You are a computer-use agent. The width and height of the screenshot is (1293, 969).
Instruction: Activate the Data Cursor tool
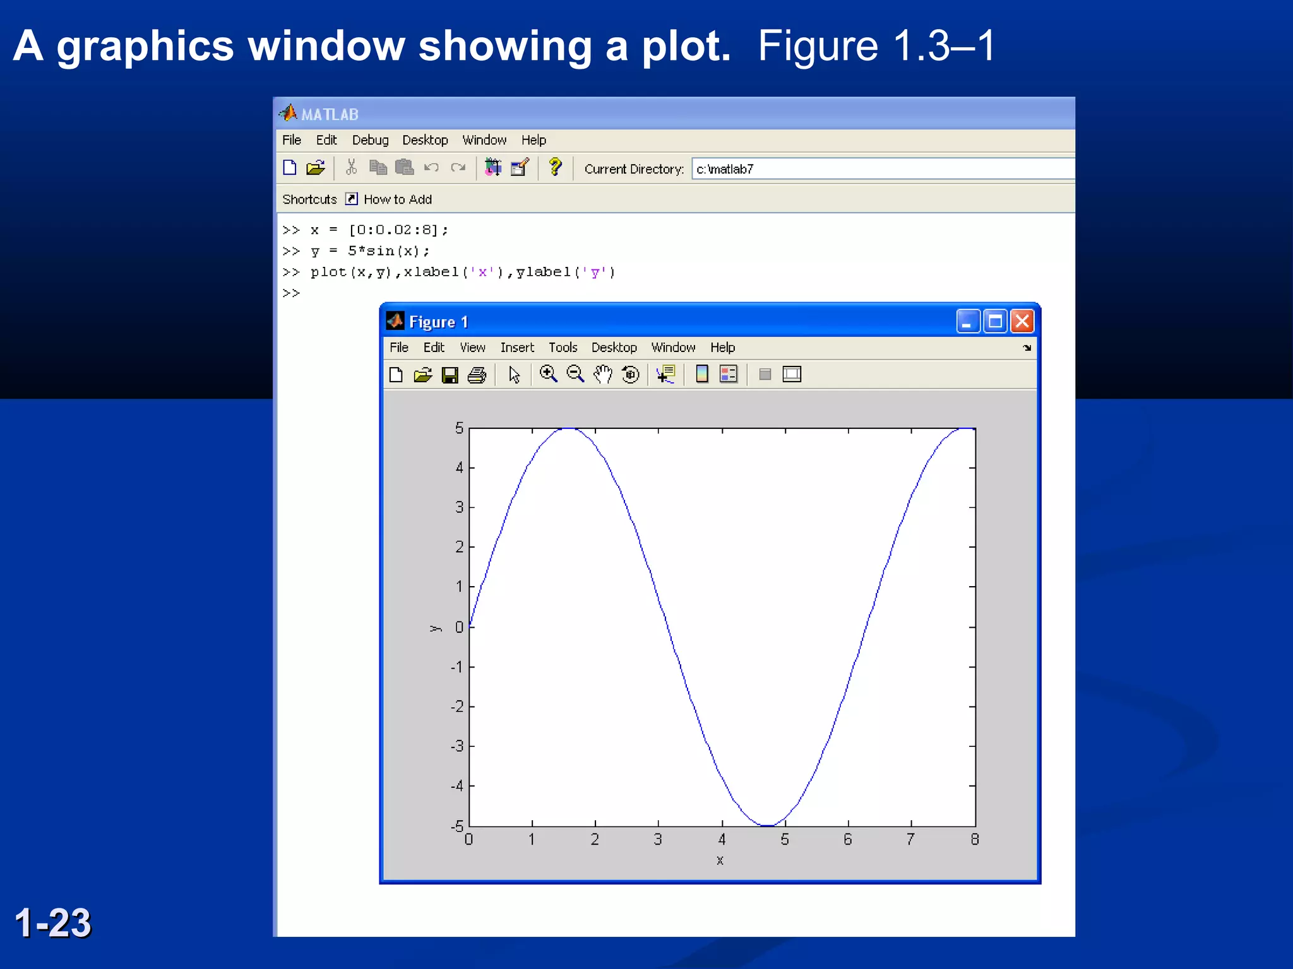click(x=666, y=375)
